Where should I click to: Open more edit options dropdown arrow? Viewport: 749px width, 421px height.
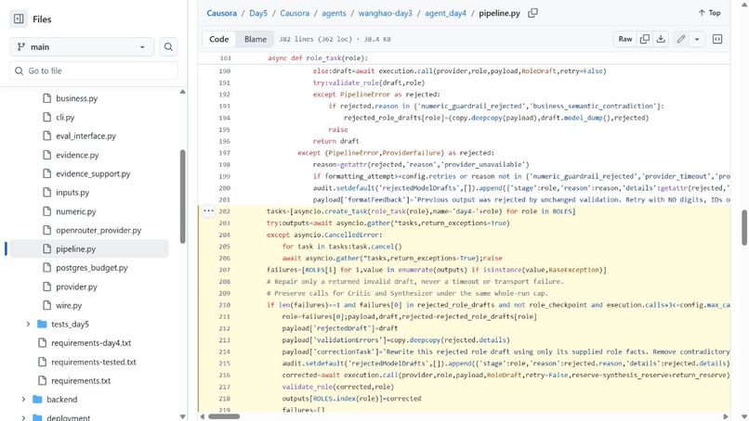click(x=697, y=39)
